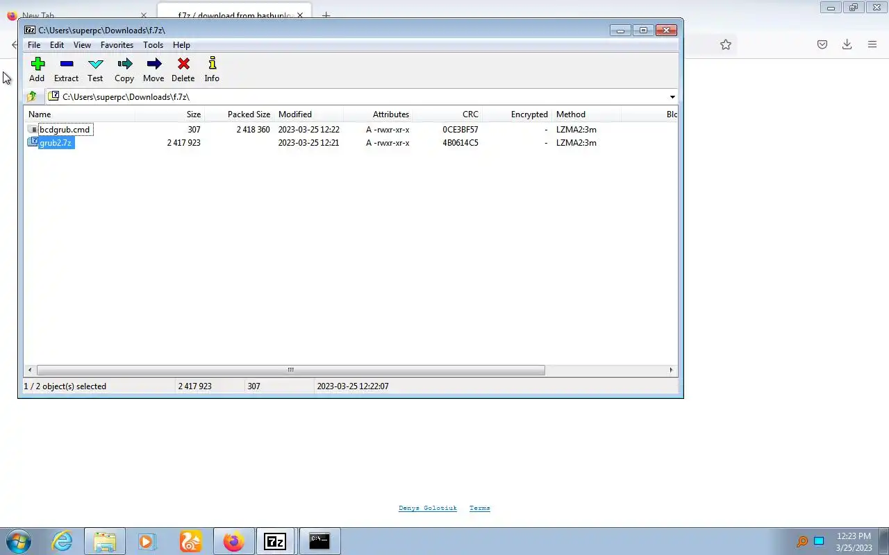This screenshot has width=889, height=555.
Task: Open the Denys Golotiuk link
Action: click(428, 508)
